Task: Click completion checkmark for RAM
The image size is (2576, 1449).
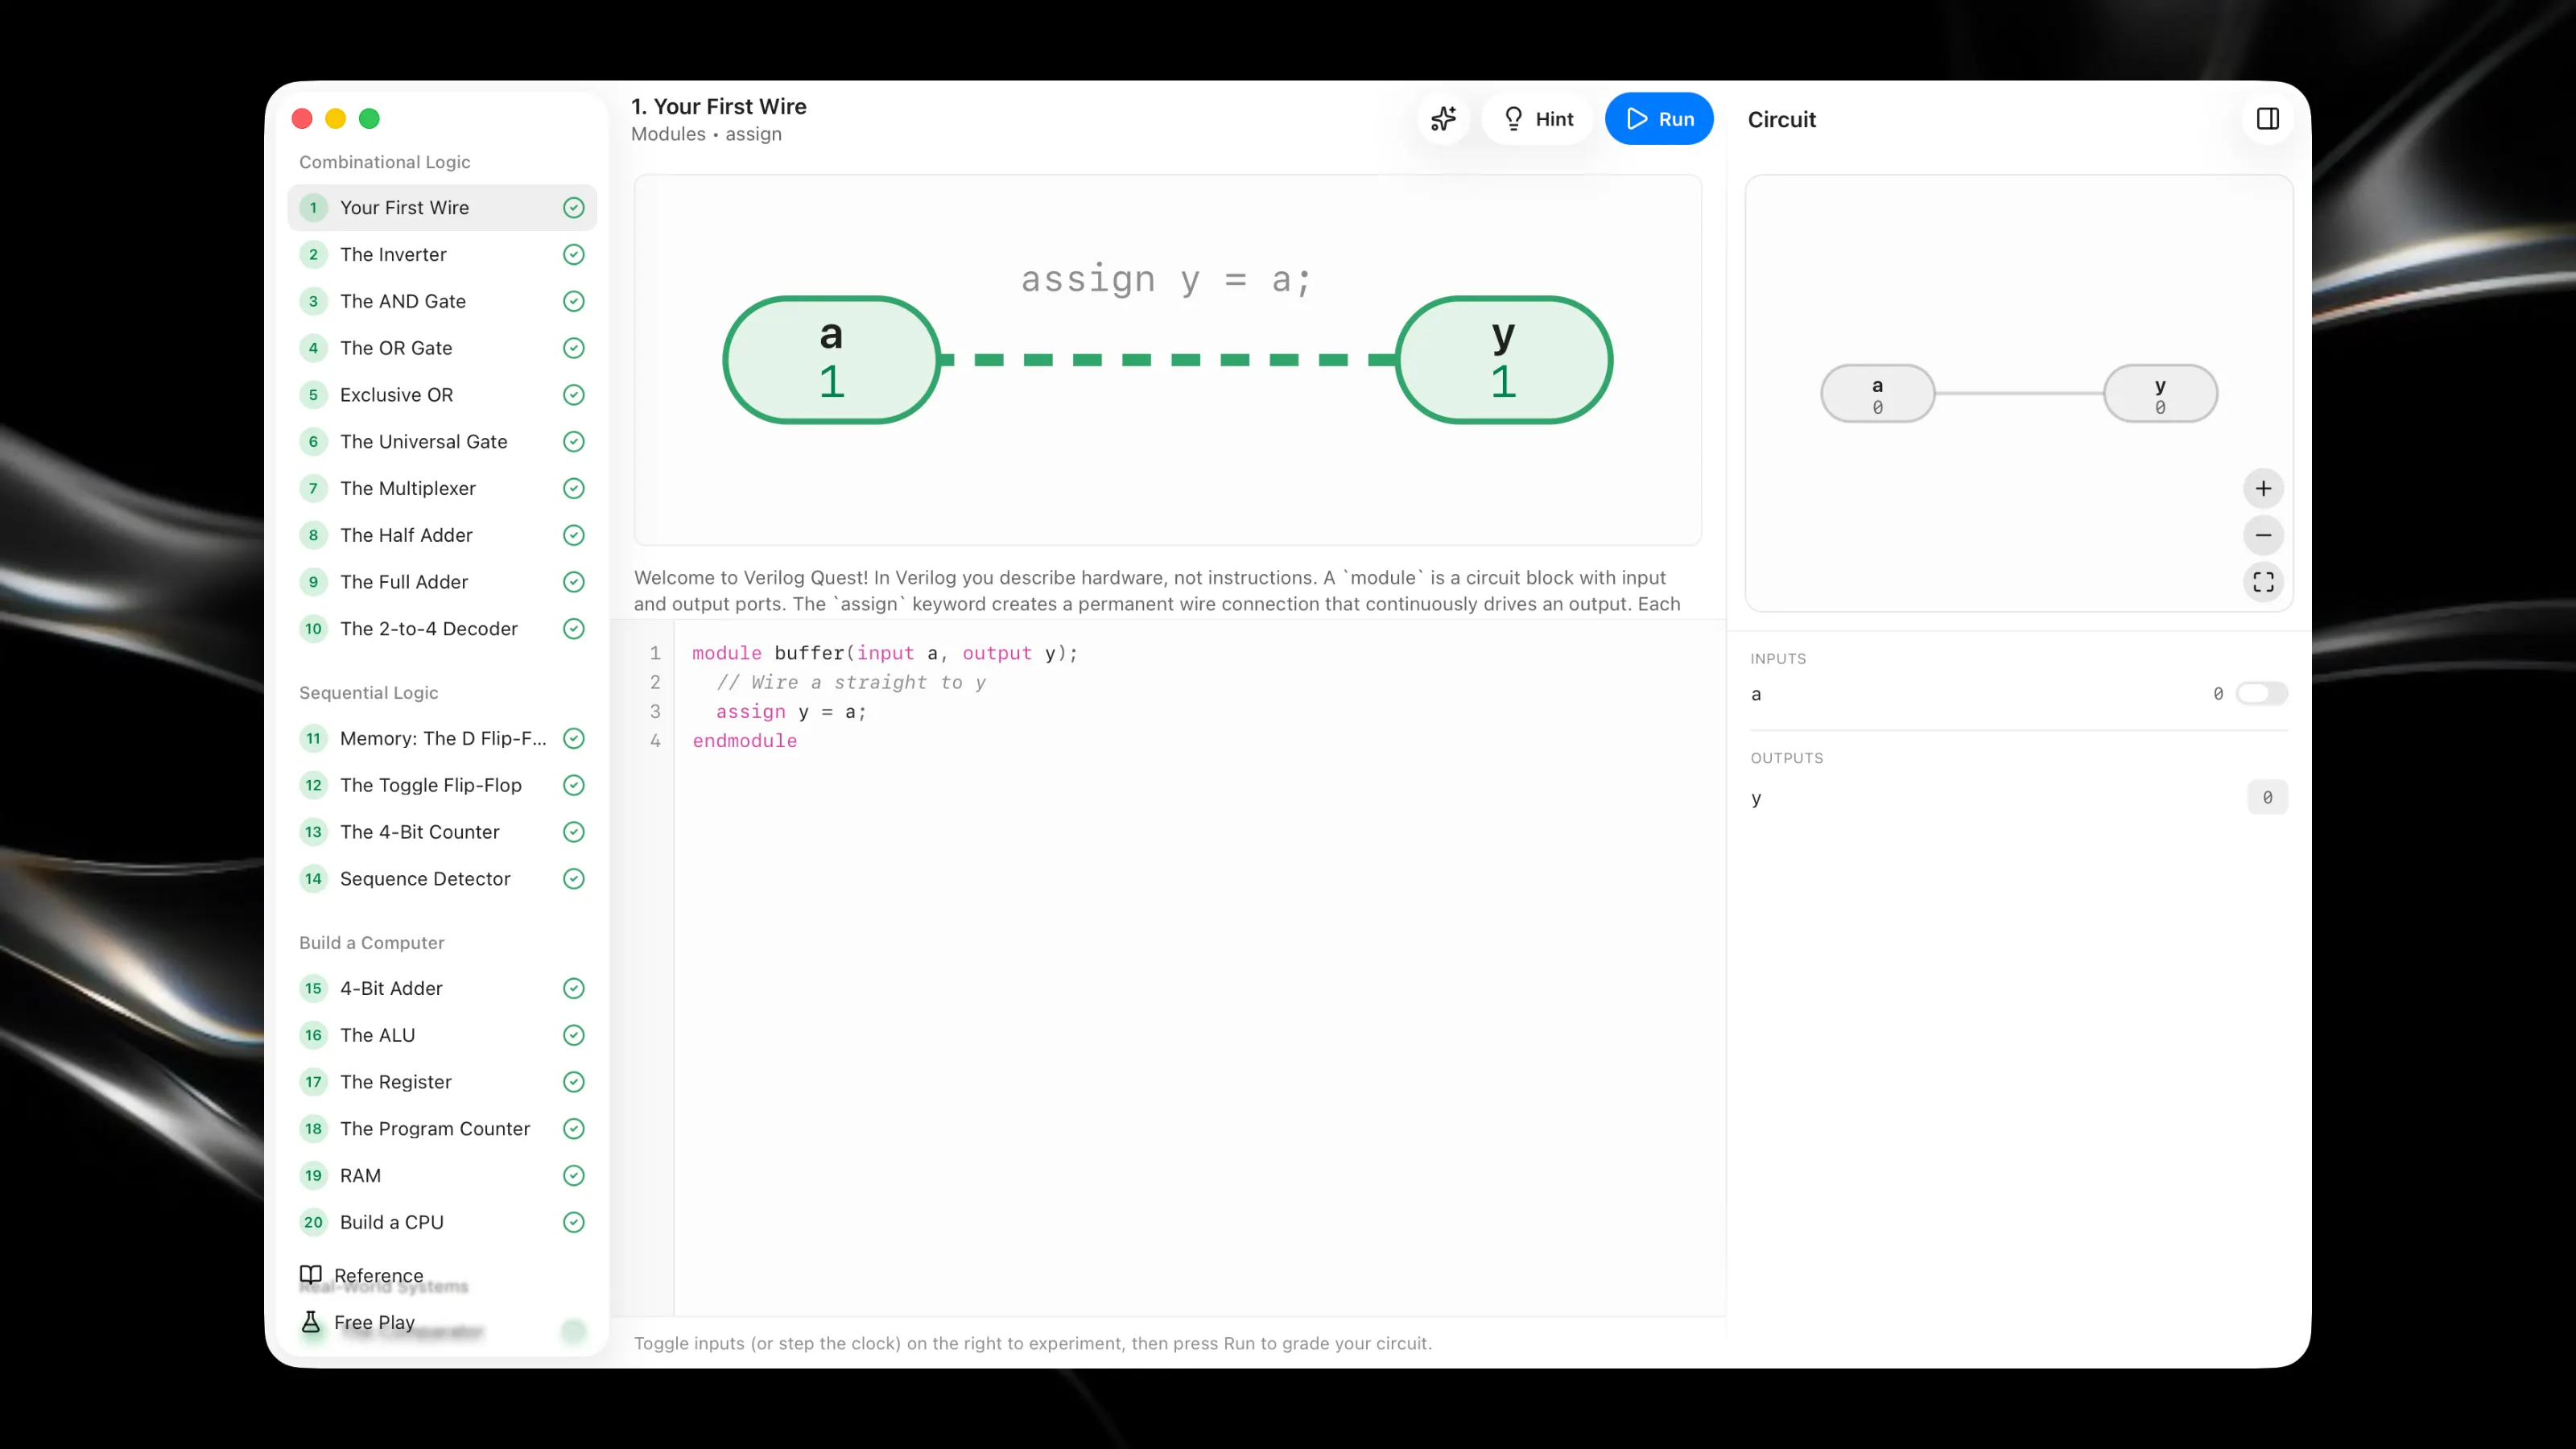Action: pyautogui.click(x=574, y=1175)
